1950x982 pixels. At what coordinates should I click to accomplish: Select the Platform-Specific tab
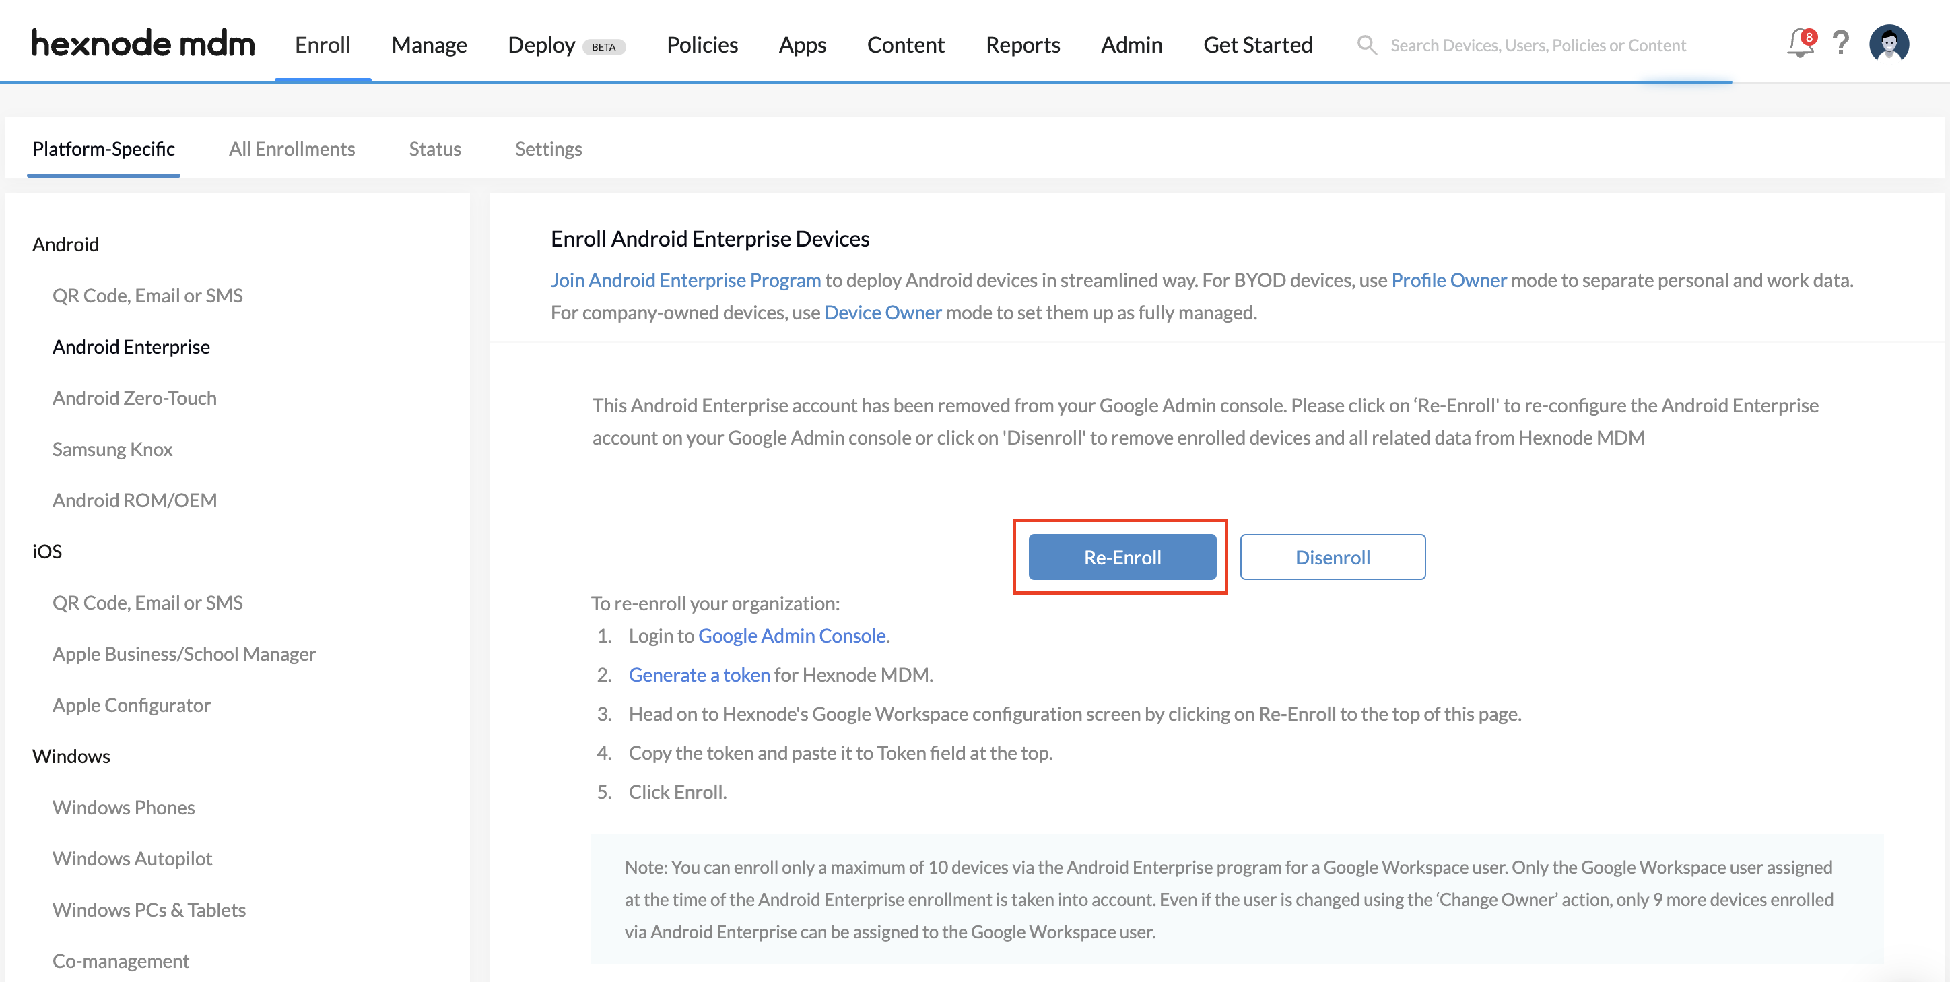click(104, 148)
